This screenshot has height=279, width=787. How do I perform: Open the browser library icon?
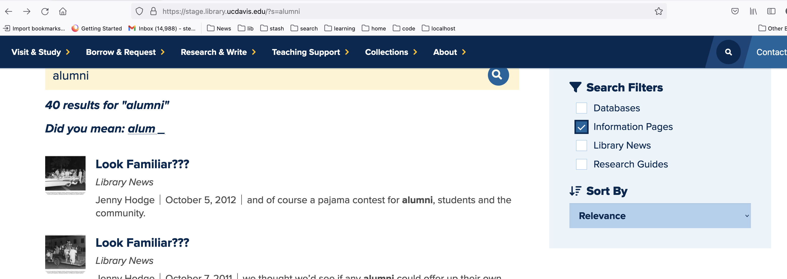click(x=753, y=12)
